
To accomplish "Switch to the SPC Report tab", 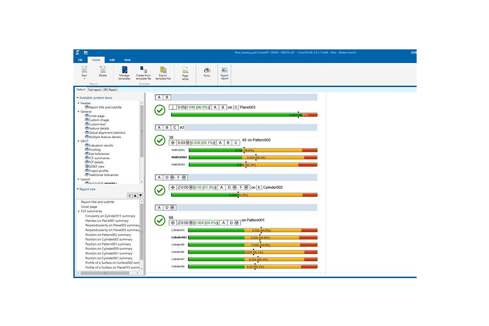I will [x=110, y=90].
